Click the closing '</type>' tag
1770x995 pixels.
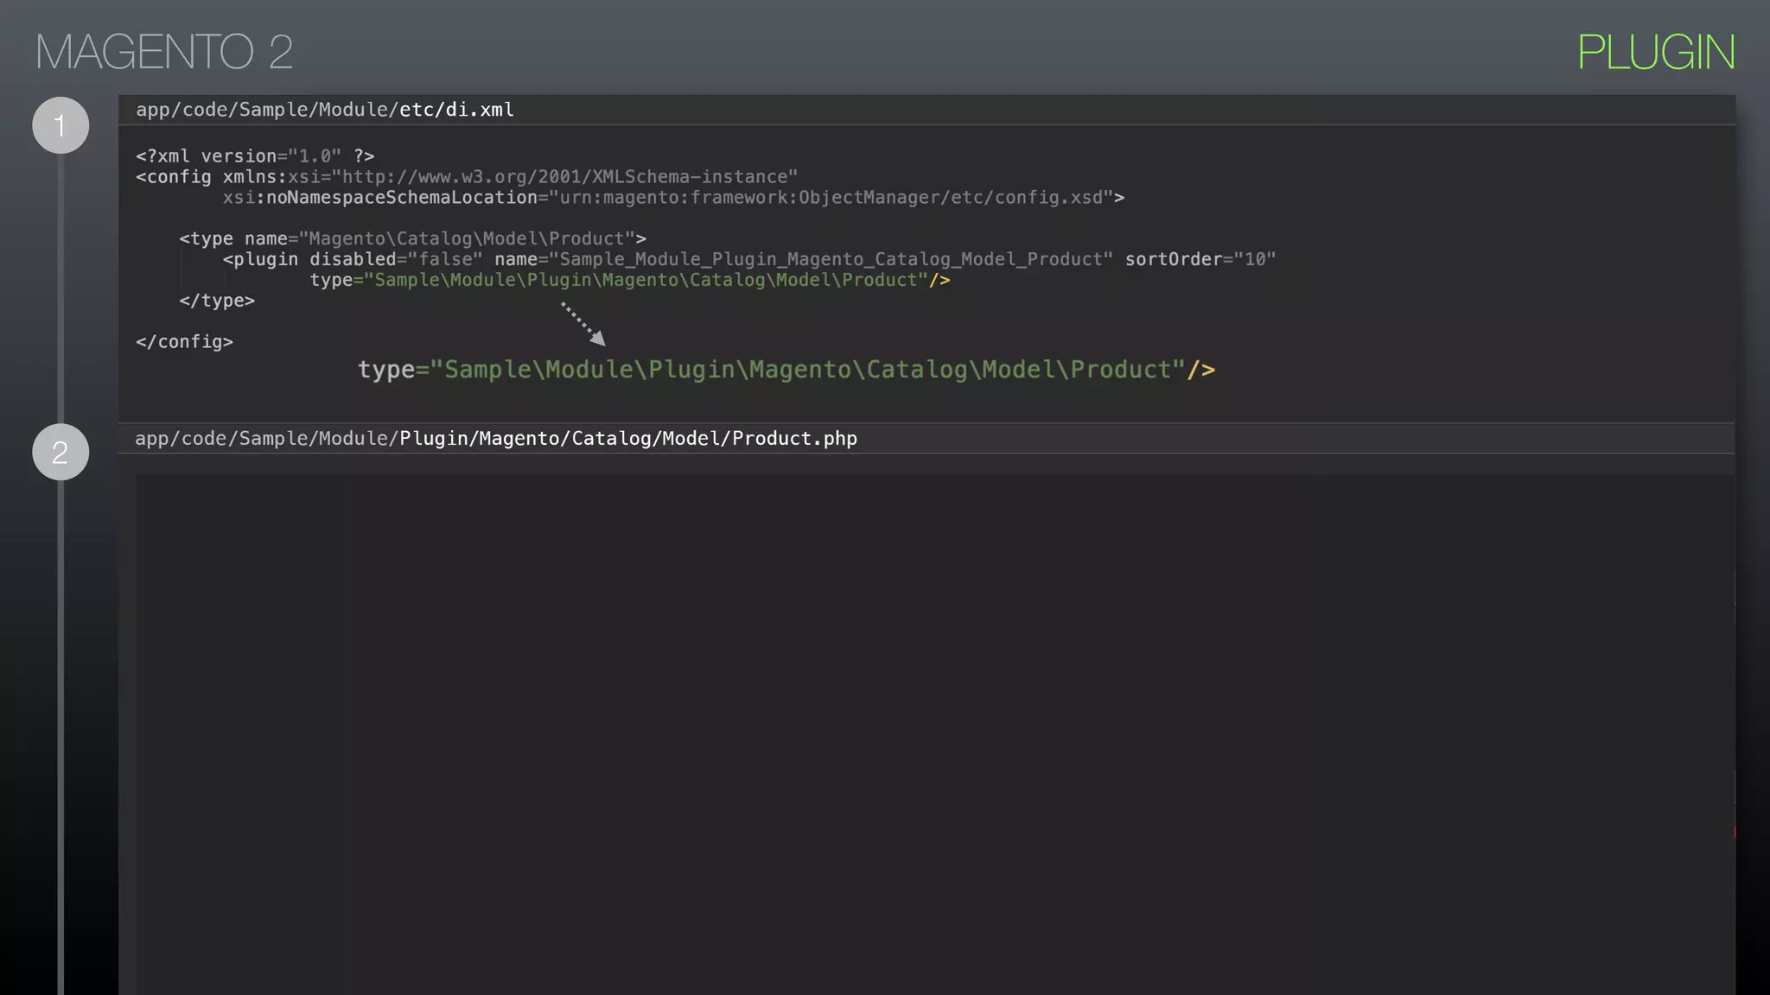217,301
